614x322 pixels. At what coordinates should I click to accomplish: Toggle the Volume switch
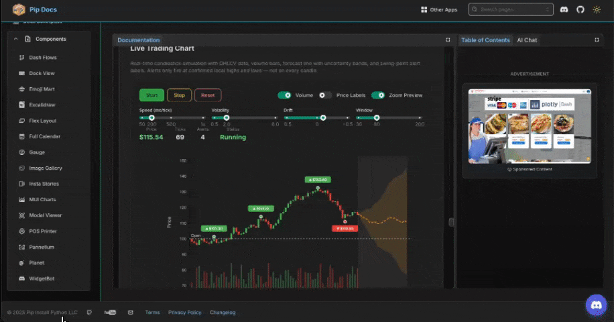click(x=284, y=95)
